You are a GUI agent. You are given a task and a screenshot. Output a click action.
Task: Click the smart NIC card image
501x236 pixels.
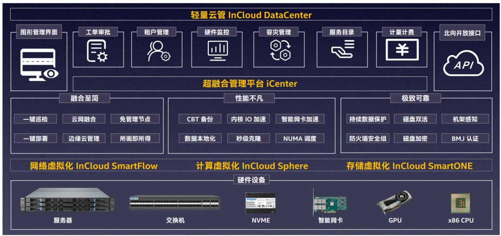[x=329, y=202]
